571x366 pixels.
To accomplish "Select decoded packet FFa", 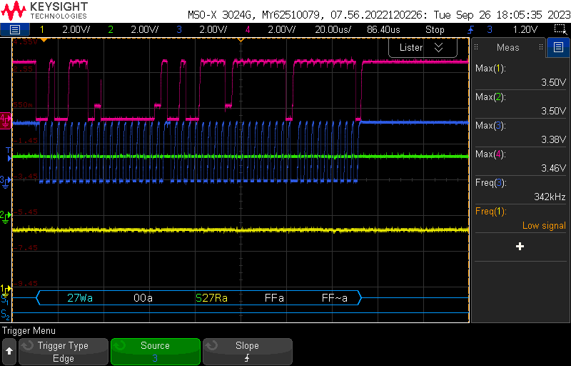I will (274, 298).
